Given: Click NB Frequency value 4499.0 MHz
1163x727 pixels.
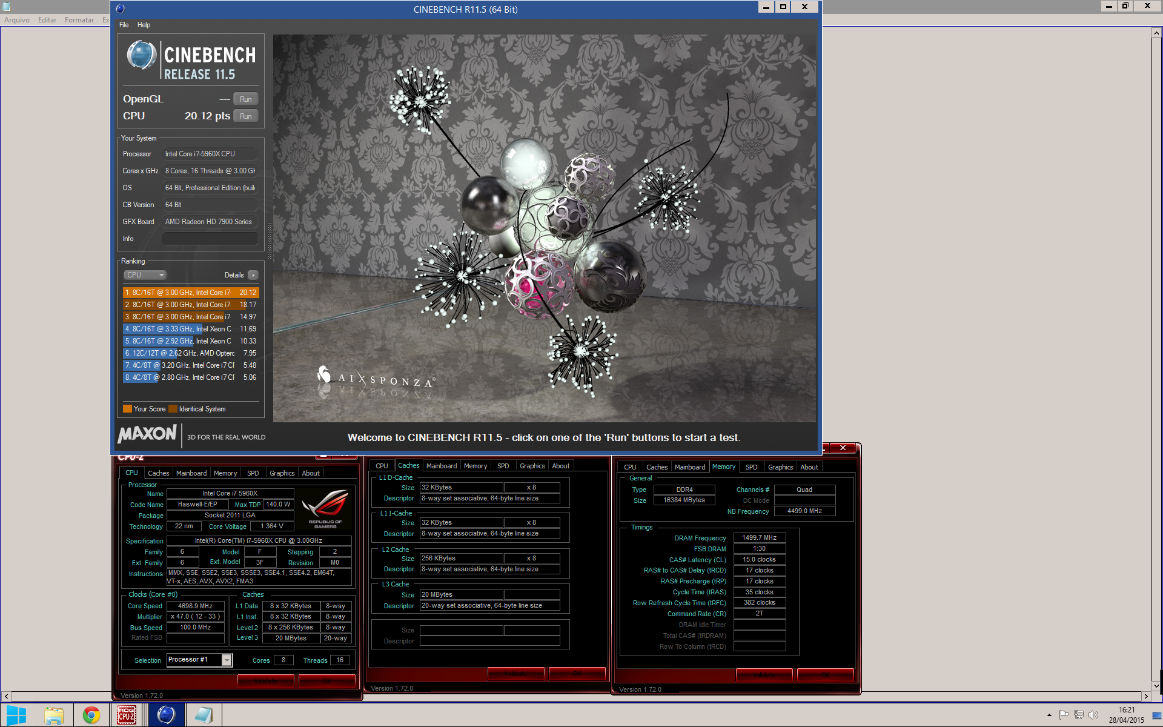Looking at the screenshot, I should [x=804, y=511].
